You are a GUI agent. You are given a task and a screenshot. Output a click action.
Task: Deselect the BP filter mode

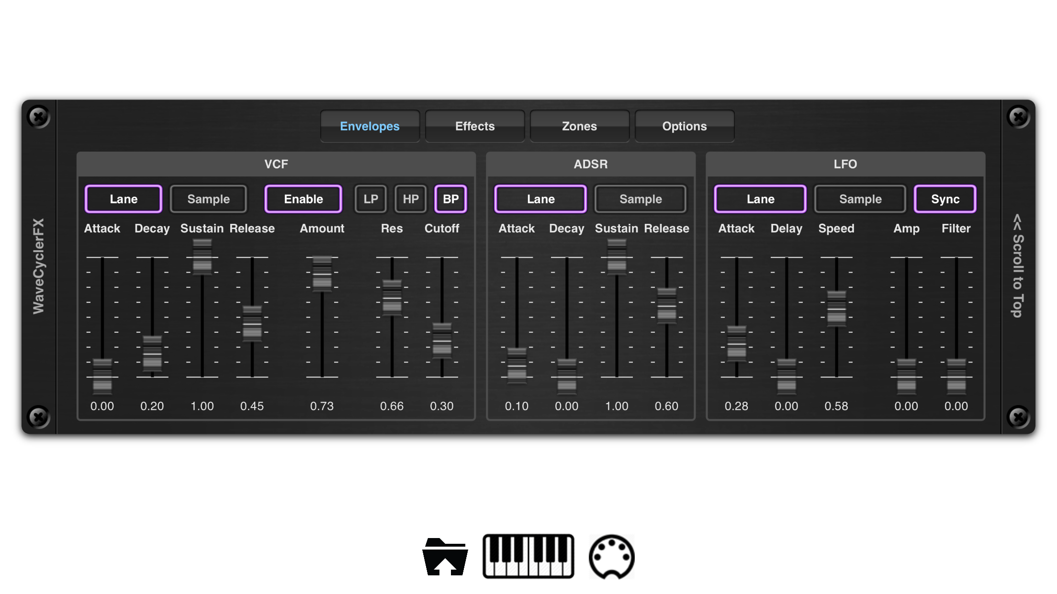pyautogui.click(x=450, y=198)
